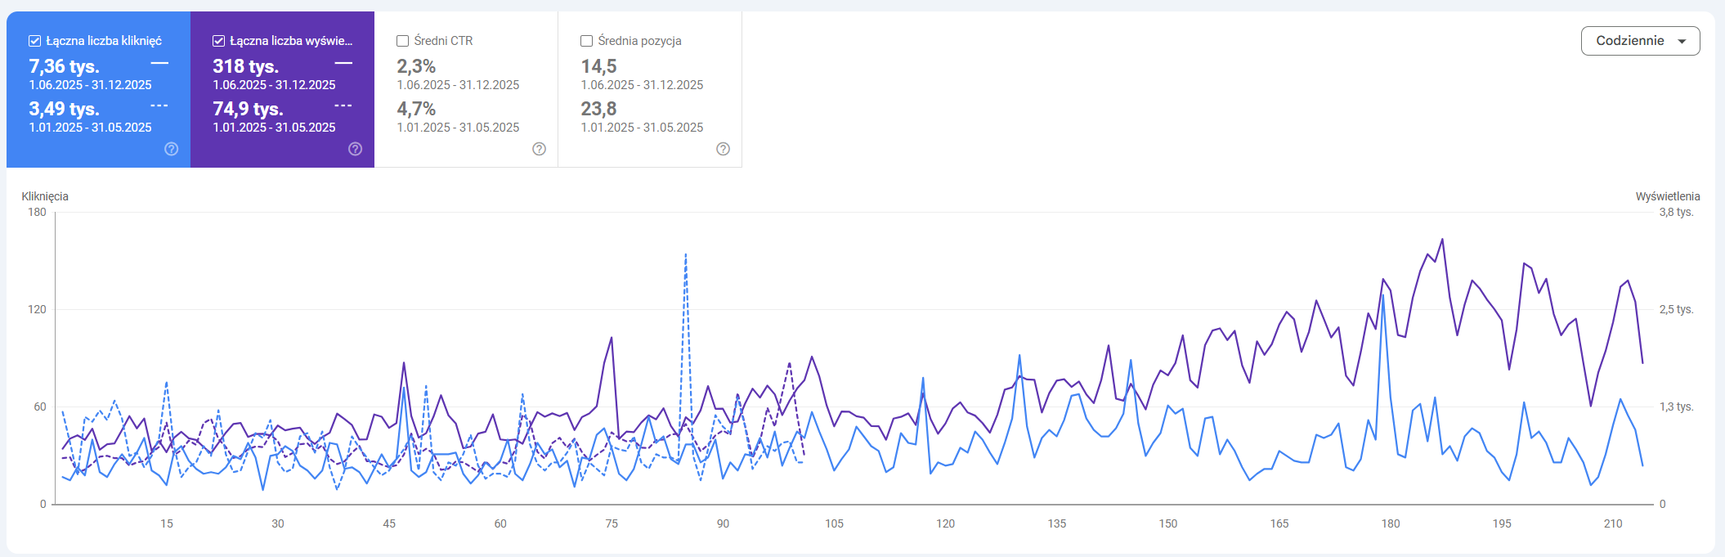The width and height of the screenshot is (1725, 557).
Task: Click solid line legend beside 318 tys.
Action: click(343, 63)
